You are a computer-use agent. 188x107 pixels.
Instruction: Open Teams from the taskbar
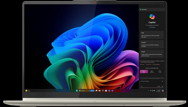pos(112,91)
